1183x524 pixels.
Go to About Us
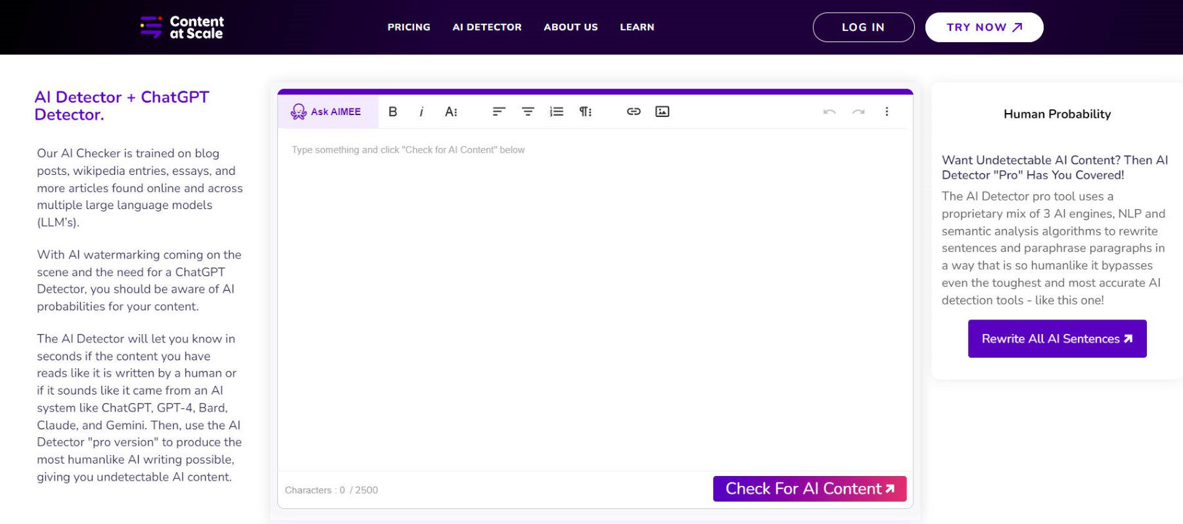pyautogui.click(x=570, y=27)
